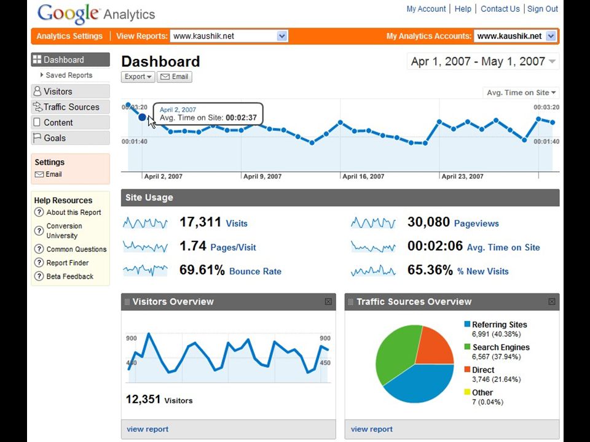Click Sign Out

543,9
